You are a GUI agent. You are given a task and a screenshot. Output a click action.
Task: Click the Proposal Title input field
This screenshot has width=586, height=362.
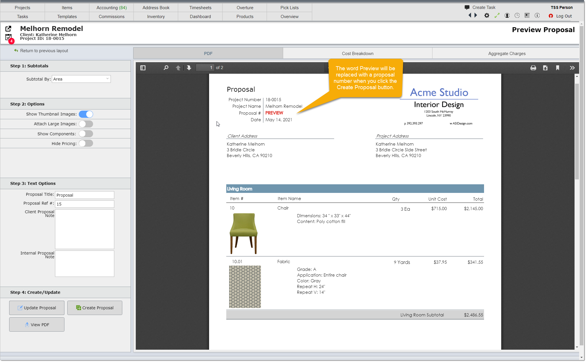point(84,195)
